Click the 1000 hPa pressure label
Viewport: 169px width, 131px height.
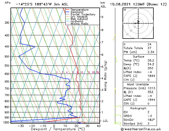click(x=6, y=122)
